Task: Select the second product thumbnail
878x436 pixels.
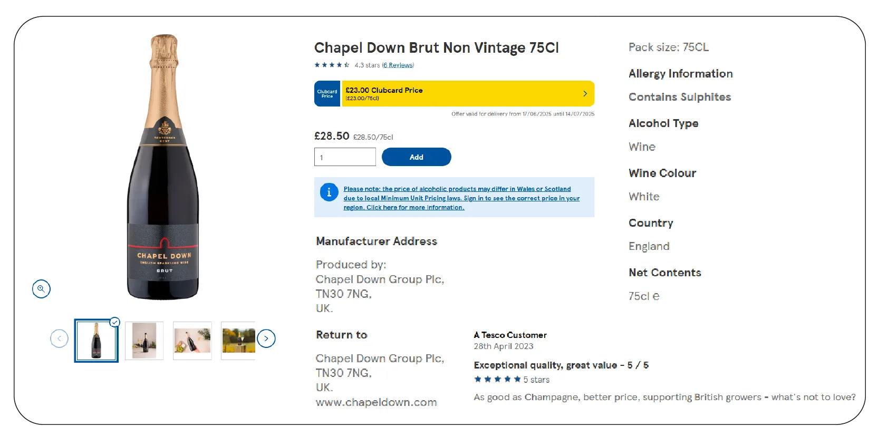Action: pyautogui.click(x=144, y=341)
